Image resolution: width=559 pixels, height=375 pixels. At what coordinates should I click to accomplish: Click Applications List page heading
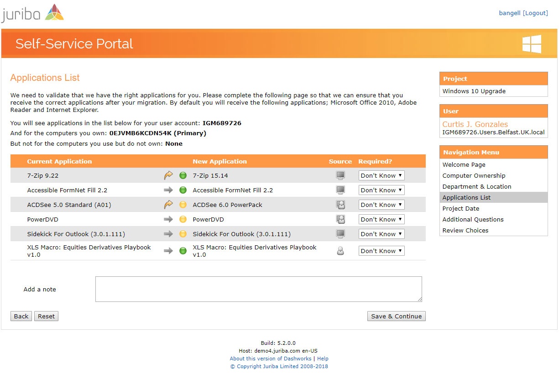pos(45,78)
